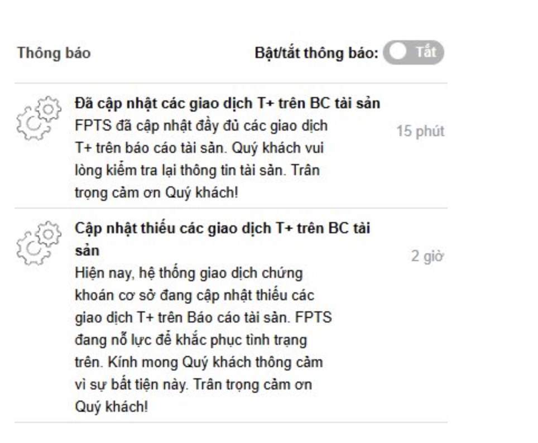
Task: Click the "15 phút" timestamp
Action: point(420,131)
